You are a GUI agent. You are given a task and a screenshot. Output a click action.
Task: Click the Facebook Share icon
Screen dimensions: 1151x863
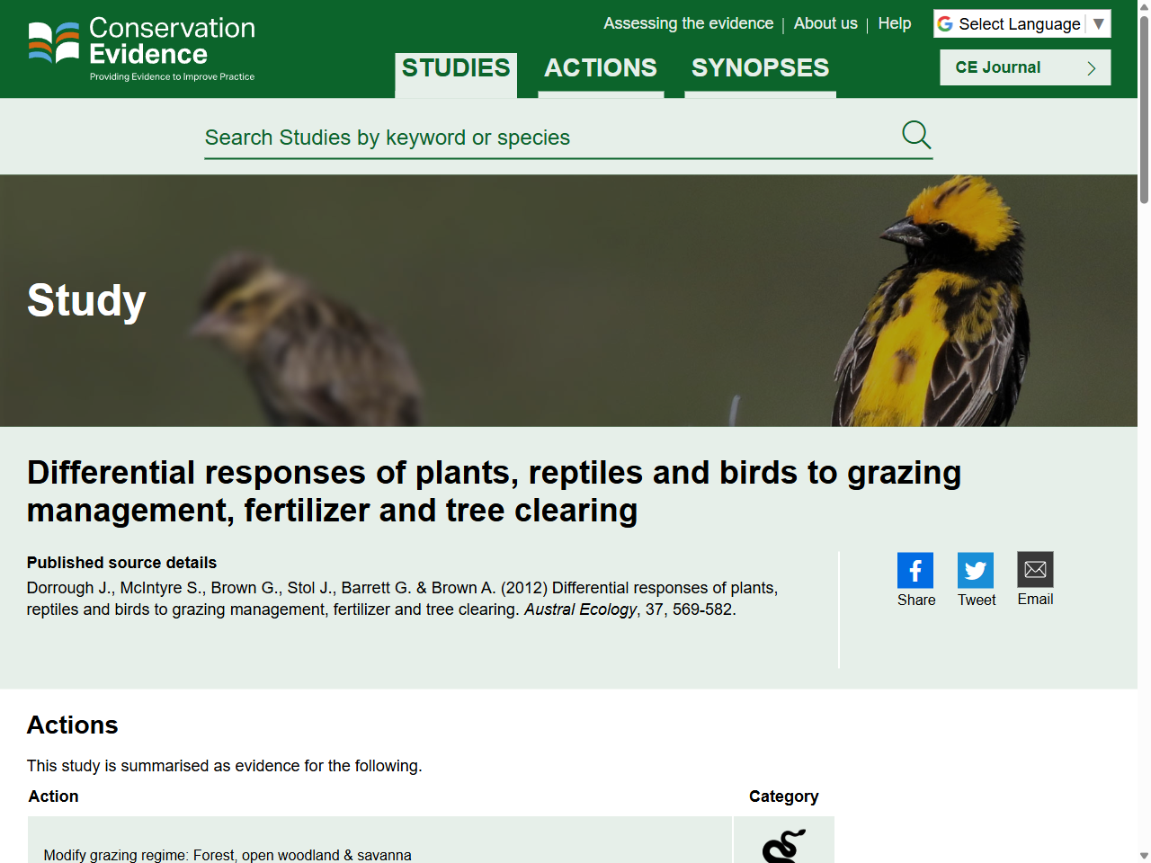(x=915, y=569)
